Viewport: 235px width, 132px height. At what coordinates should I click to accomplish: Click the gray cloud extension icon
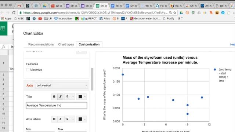[199, 13]
